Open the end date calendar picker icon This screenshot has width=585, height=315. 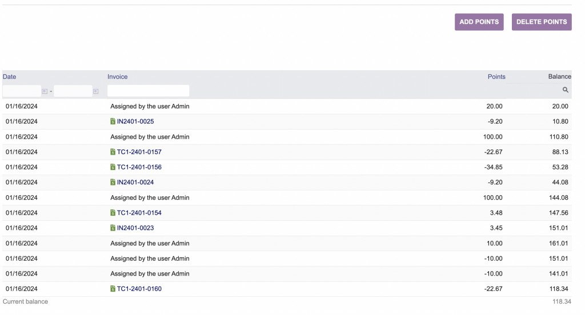95,91
